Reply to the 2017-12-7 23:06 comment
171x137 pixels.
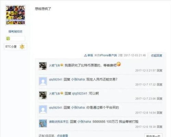pyautogui.click(x=159, y=99)
